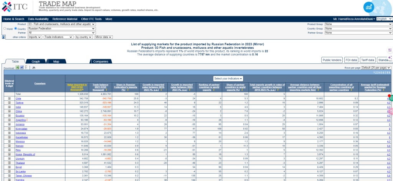The image size is (393, 181).
Task: Expand 4-digit bilateral trade for Ecuador
Action: [x=9, y=115]
